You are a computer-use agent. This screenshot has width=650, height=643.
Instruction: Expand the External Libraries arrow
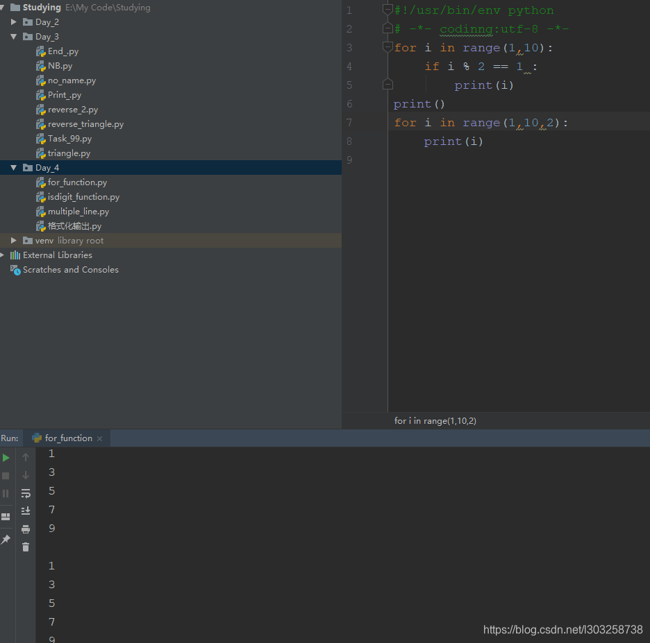coord(2,255)
